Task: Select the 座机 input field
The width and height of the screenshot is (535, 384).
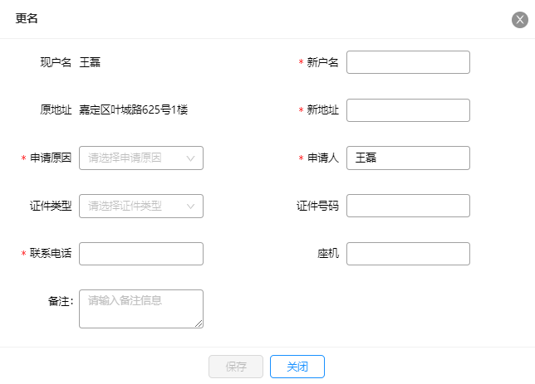Action: click(x=408, y=254)
